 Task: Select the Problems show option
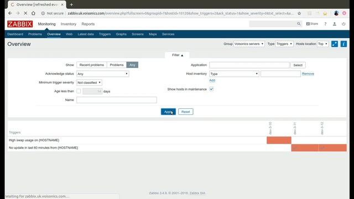[x=117, y=65]
